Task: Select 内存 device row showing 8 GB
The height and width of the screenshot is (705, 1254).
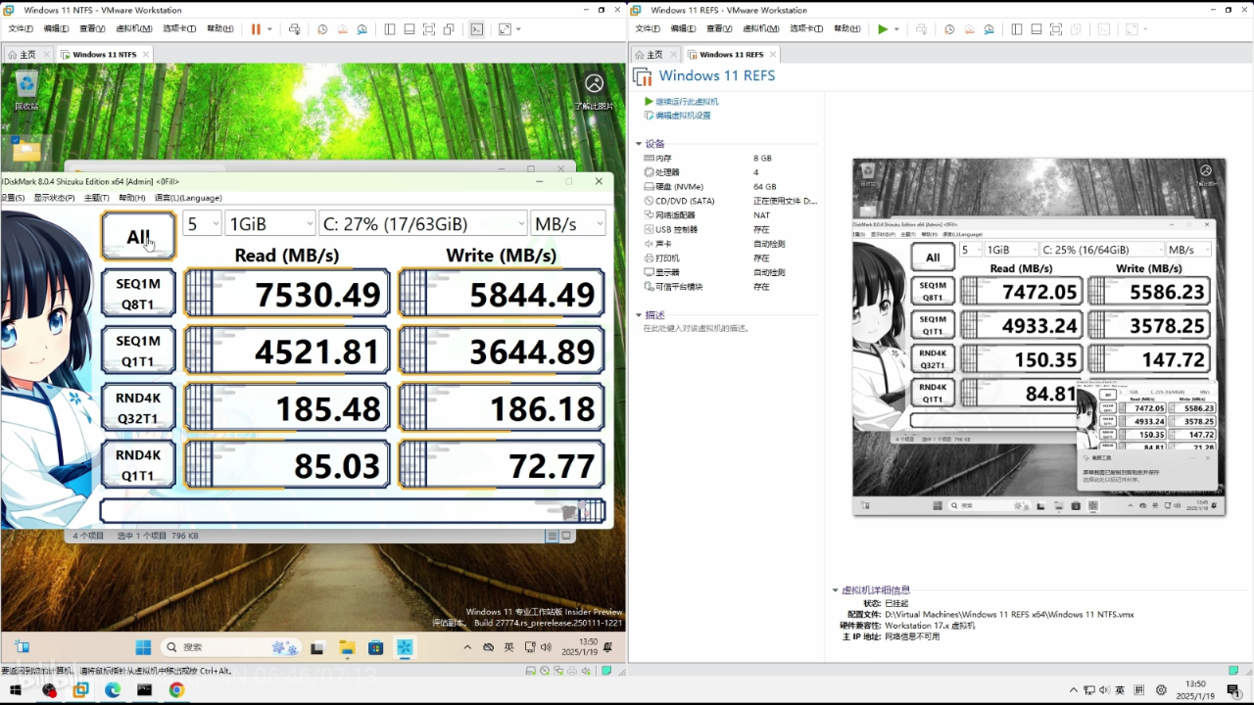Action: (x=729, y=159)
